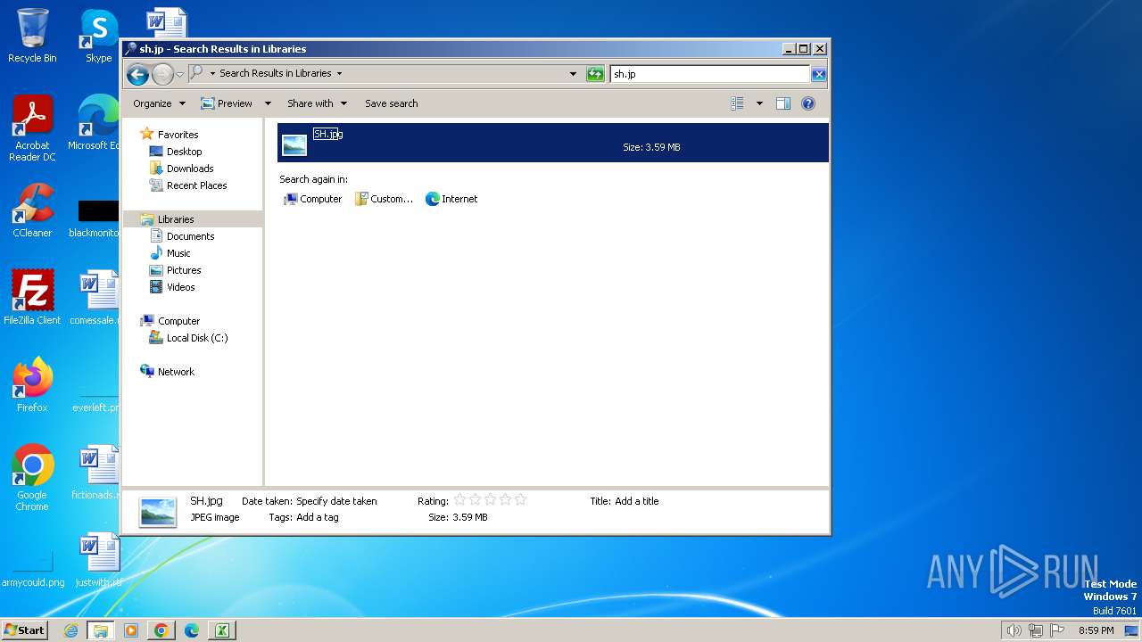1142x642 pixels.
Task: Set rating to the first star
Action: click(x=459, y=500)
